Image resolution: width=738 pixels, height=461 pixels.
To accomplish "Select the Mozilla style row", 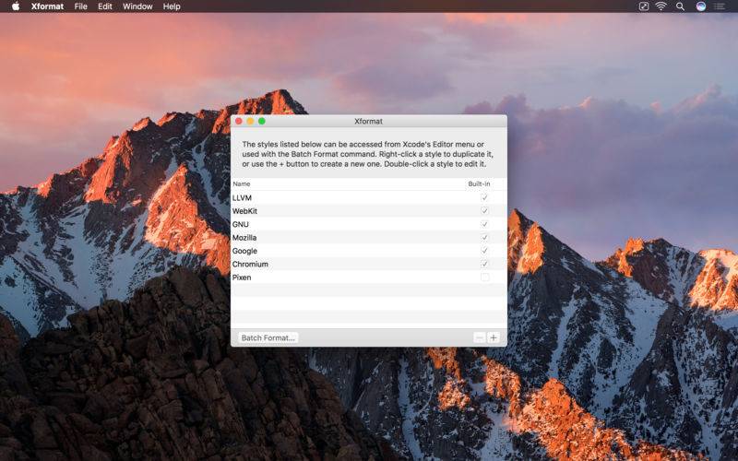I will tap(368, 238).
